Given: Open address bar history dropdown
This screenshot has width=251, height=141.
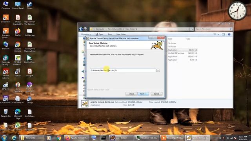Looking at the screenshot, I should (x=188, y=29).
